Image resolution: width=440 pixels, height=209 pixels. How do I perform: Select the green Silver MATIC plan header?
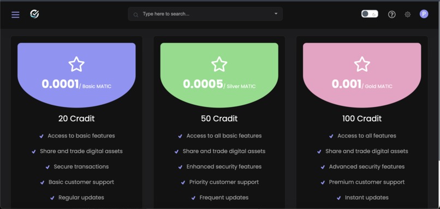(219, 75)
